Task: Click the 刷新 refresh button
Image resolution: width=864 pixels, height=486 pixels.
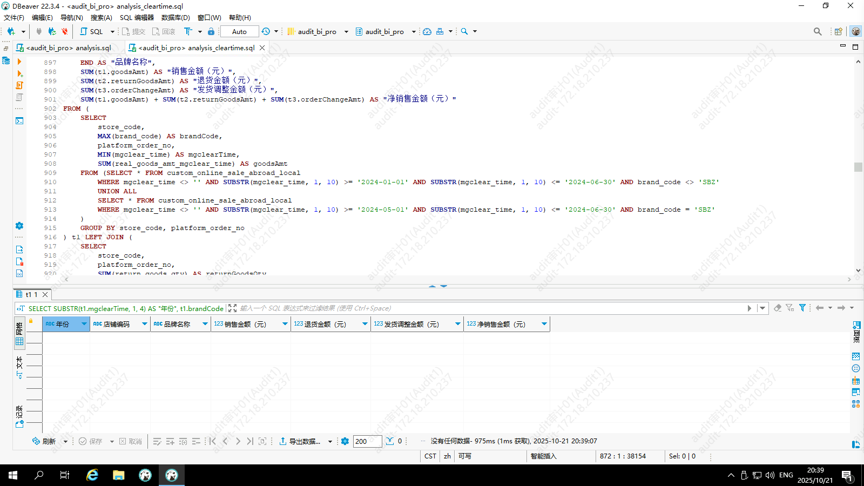Action: [x=44, y=441]
